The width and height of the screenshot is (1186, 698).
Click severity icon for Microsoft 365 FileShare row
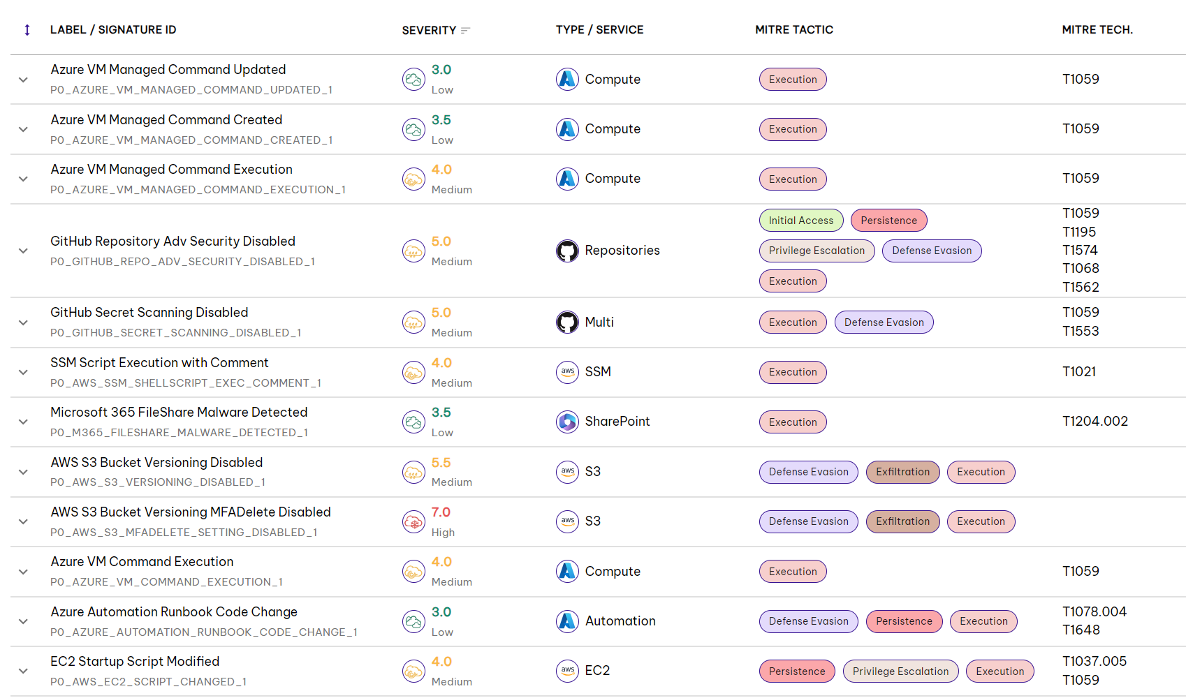pyautogui.click(x=413, y=422)
